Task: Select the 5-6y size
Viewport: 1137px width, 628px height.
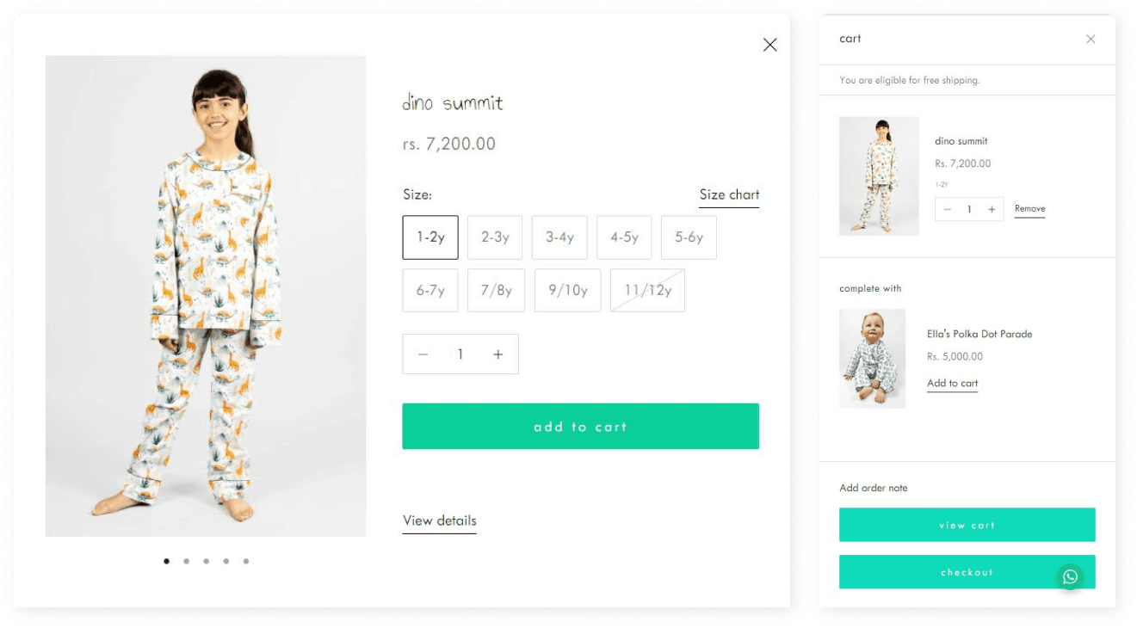Action: click(689, 237)
